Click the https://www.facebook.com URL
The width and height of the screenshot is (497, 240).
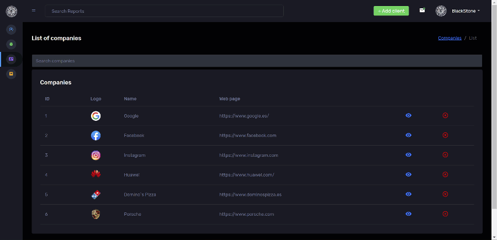click(x=248, y=136)
